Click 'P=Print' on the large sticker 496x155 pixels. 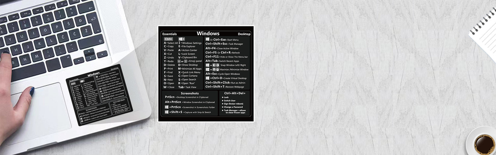(x=168, y=68)
